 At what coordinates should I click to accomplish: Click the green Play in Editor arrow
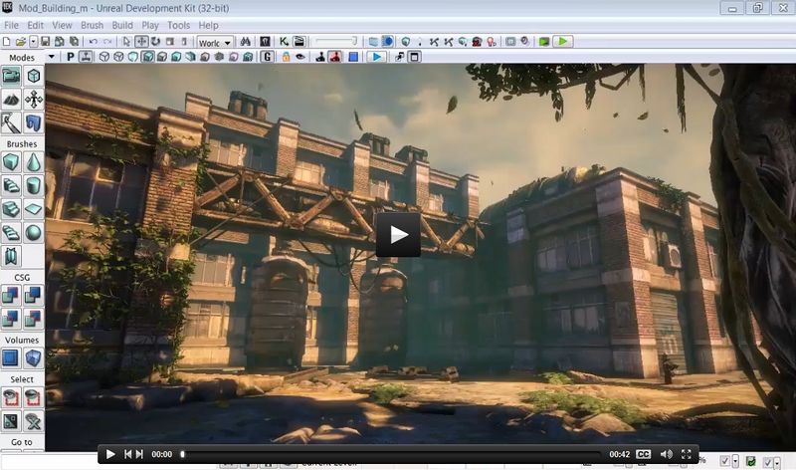point(562,42)
